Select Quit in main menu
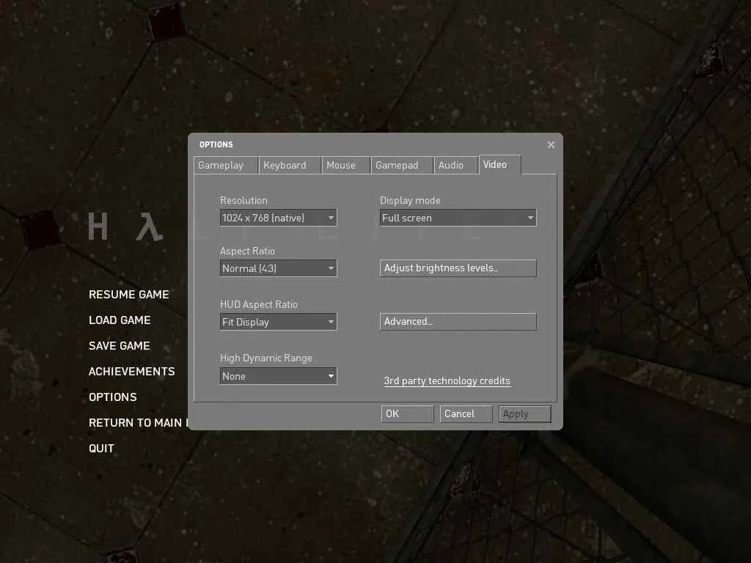This screenshot has width=751, height=563. (x=101, y=449)
